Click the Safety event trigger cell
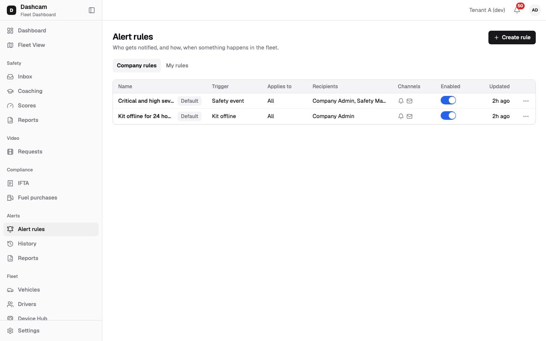This screenshot has width=546, height=341. pyautogui.click(x=228, y=101)
